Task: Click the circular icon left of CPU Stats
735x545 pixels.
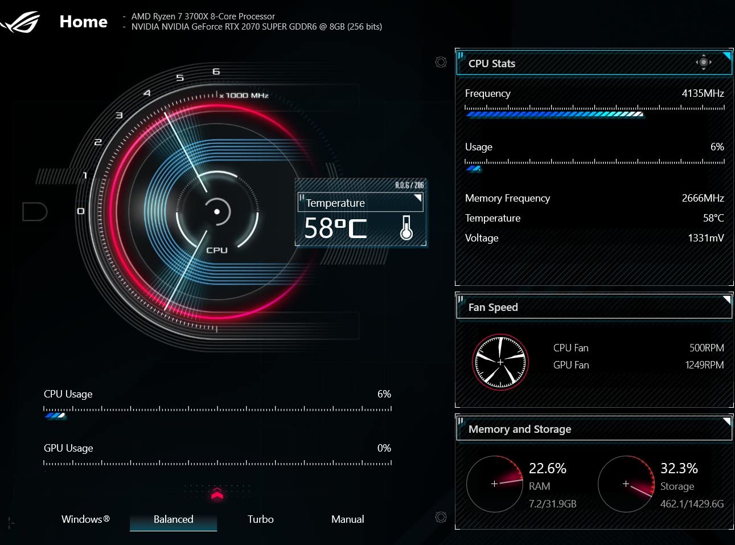Action: (441, 62)
